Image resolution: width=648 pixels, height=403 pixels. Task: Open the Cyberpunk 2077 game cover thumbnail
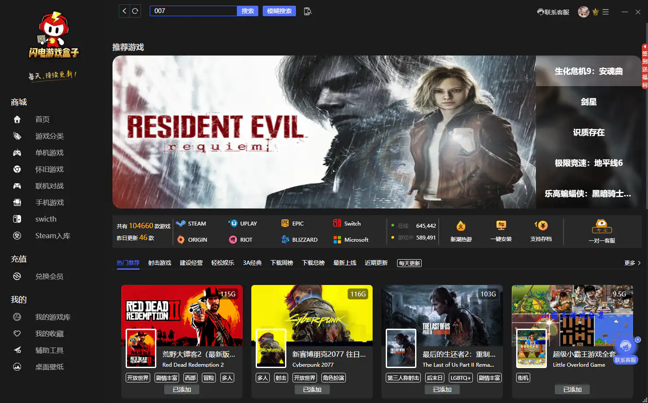[271, 348]
